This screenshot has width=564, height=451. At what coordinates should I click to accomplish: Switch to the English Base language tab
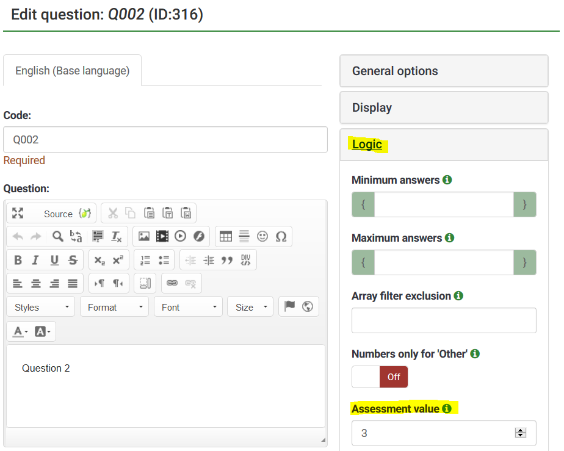71,70
